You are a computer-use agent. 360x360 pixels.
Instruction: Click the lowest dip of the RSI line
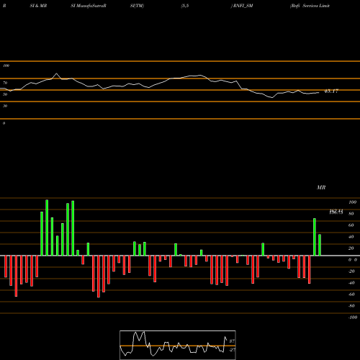[272, 97]
